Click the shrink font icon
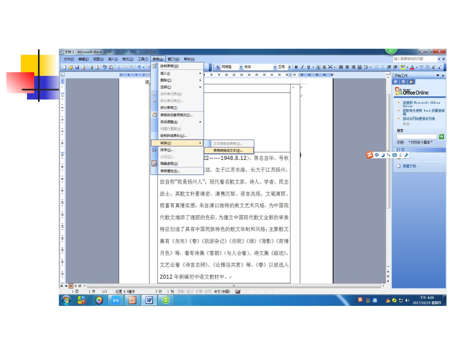 click(440, 67)
